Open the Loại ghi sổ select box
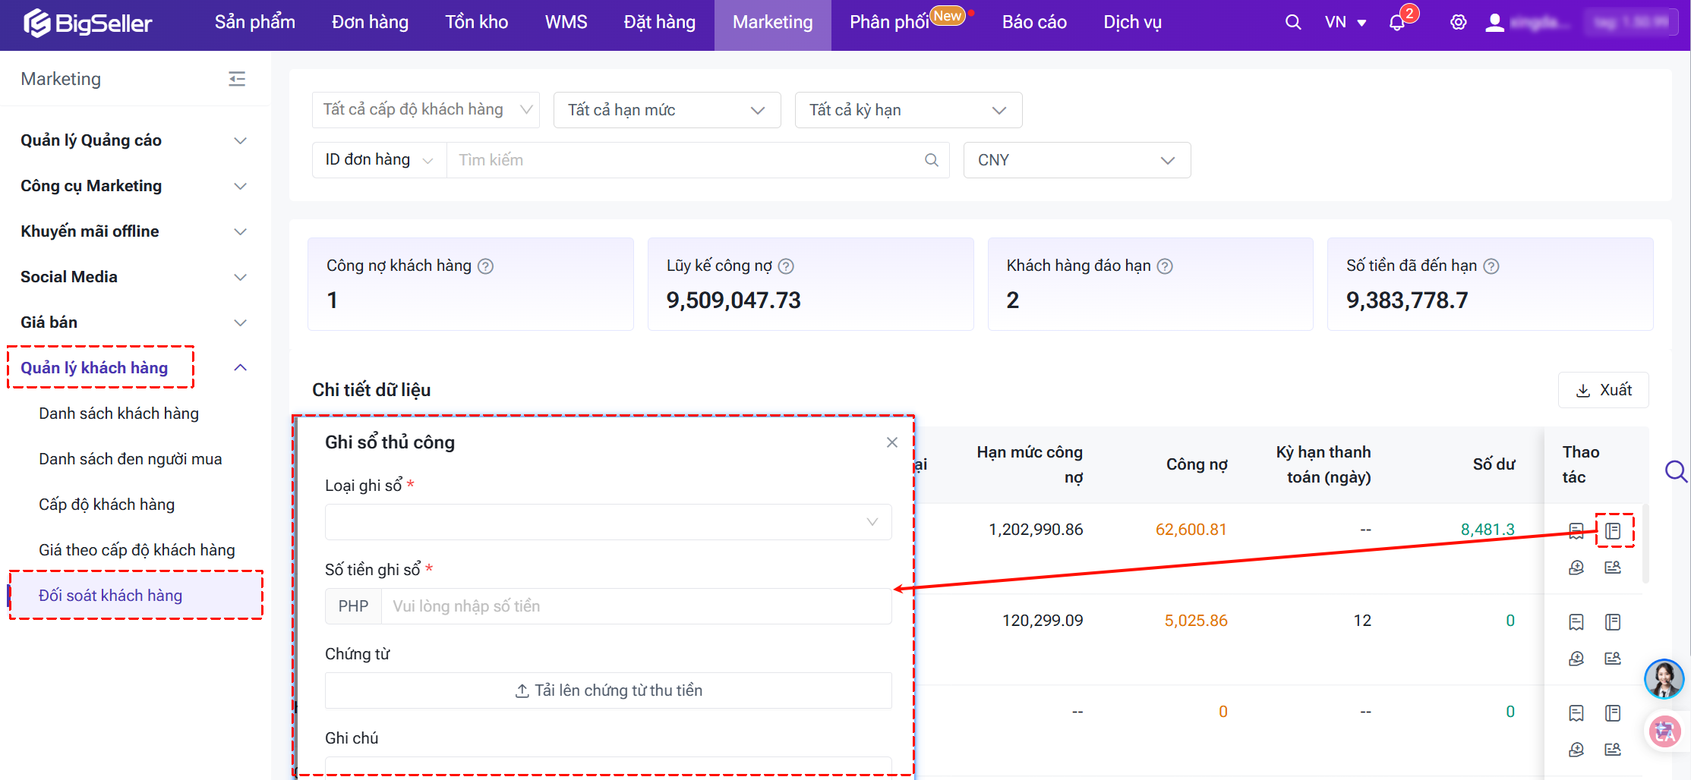This screenshot has width=1691, height=780. tap(607, 522)
